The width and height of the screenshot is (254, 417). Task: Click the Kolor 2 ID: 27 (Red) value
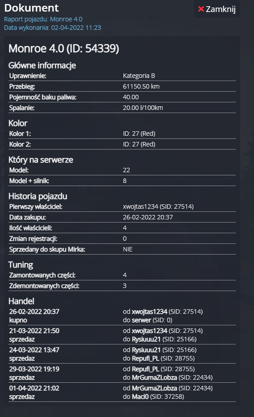click(139, 144)
